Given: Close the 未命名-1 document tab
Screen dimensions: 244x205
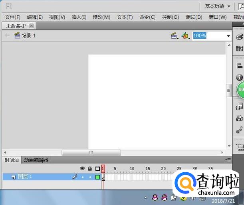Looking at the screenshot, I should tap(32, 26).
